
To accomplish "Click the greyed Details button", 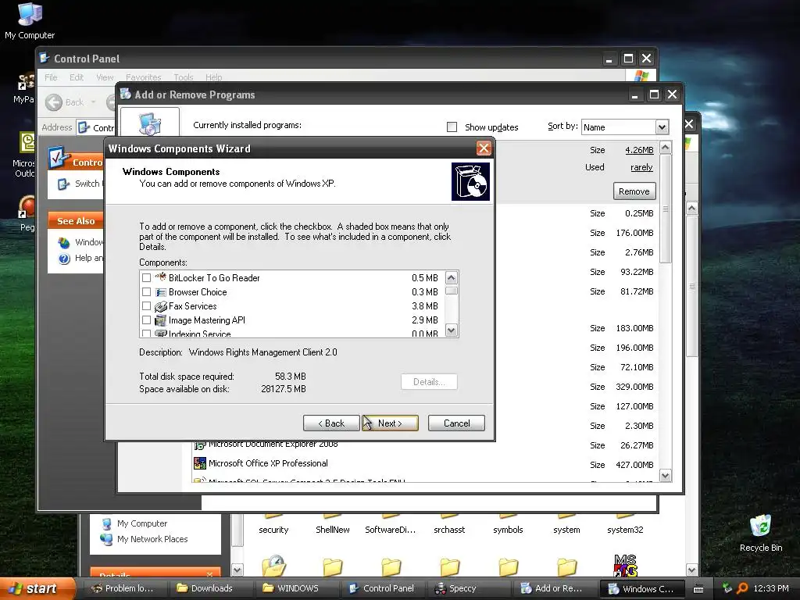I will pyautogui.click(x=429, y=381).
